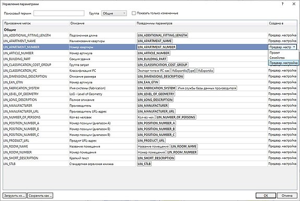The image size is (300, 201).
Task: Click the LIN_MANUFACTURER alias tag
Action: pyautogui.click(x=153, y=106)
